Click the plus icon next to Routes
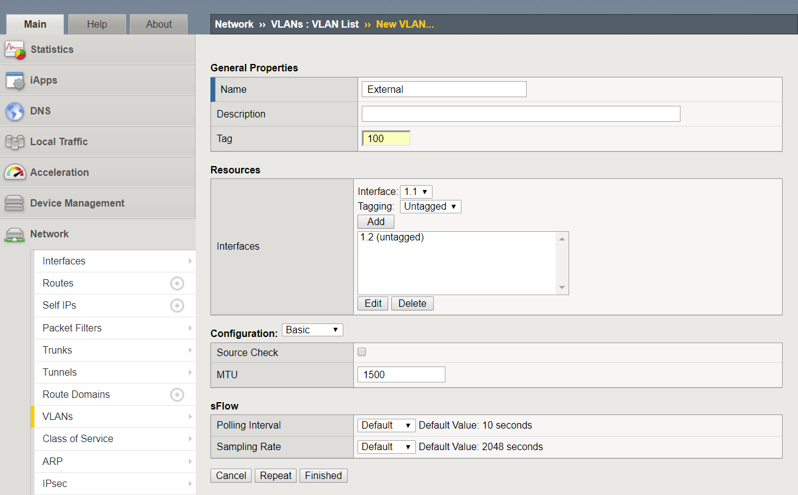 (x=177, y=283)
